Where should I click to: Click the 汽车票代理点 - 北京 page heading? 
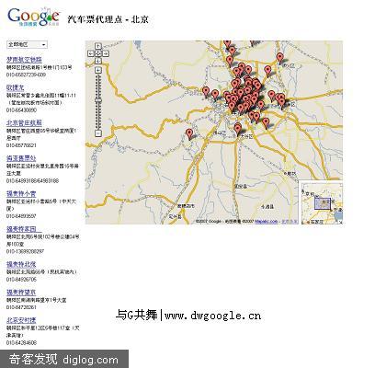point(108,19)
